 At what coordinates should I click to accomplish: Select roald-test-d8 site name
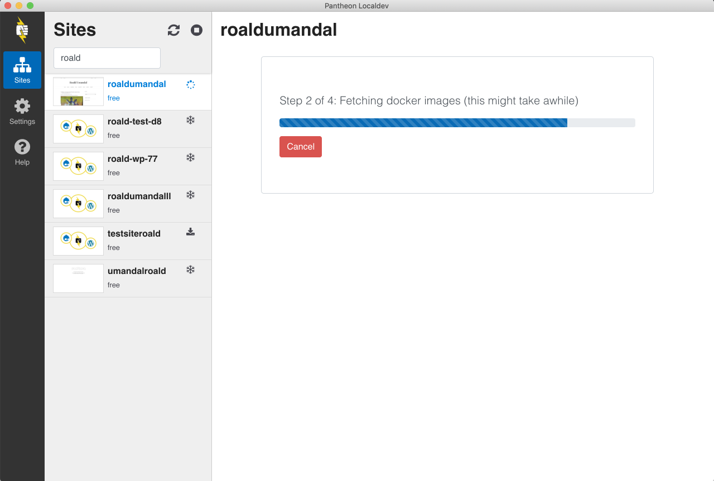pos(134,122)
